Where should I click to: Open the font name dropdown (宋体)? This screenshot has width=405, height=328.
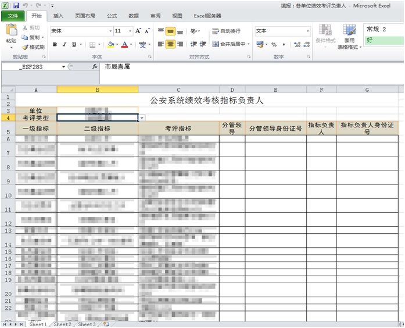coord(110,31)
